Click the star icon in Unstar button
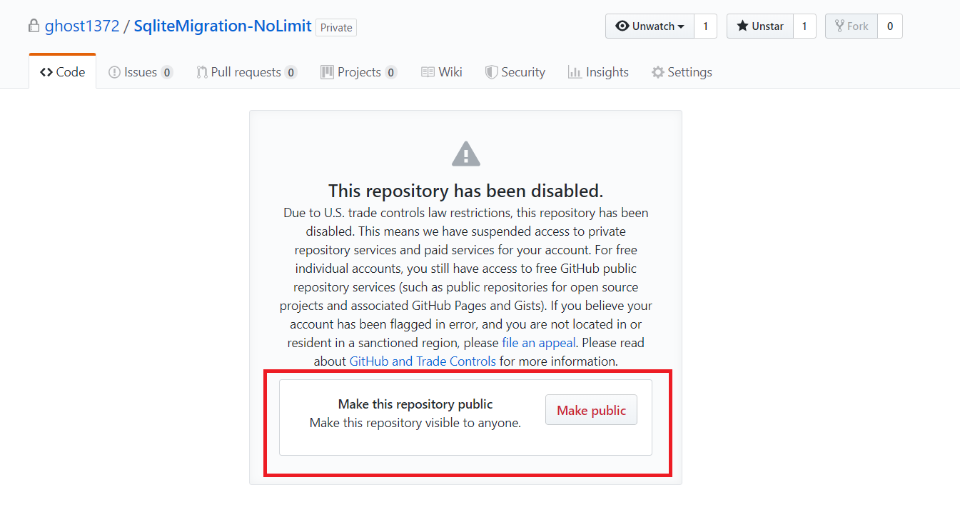This screenshot has width=960, height=515. [x=743, y=26]
